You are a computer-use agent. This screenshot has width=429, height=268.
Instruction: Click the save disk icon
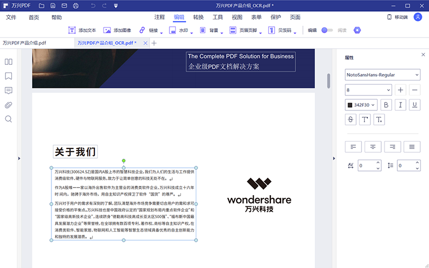[x=53, y=5]
